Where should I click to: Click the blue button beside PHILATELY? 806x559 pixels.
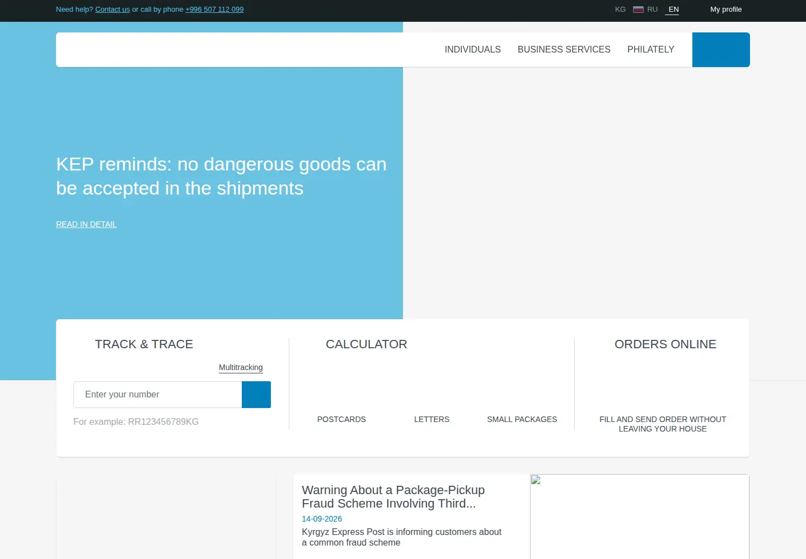[x=721, y=50]
